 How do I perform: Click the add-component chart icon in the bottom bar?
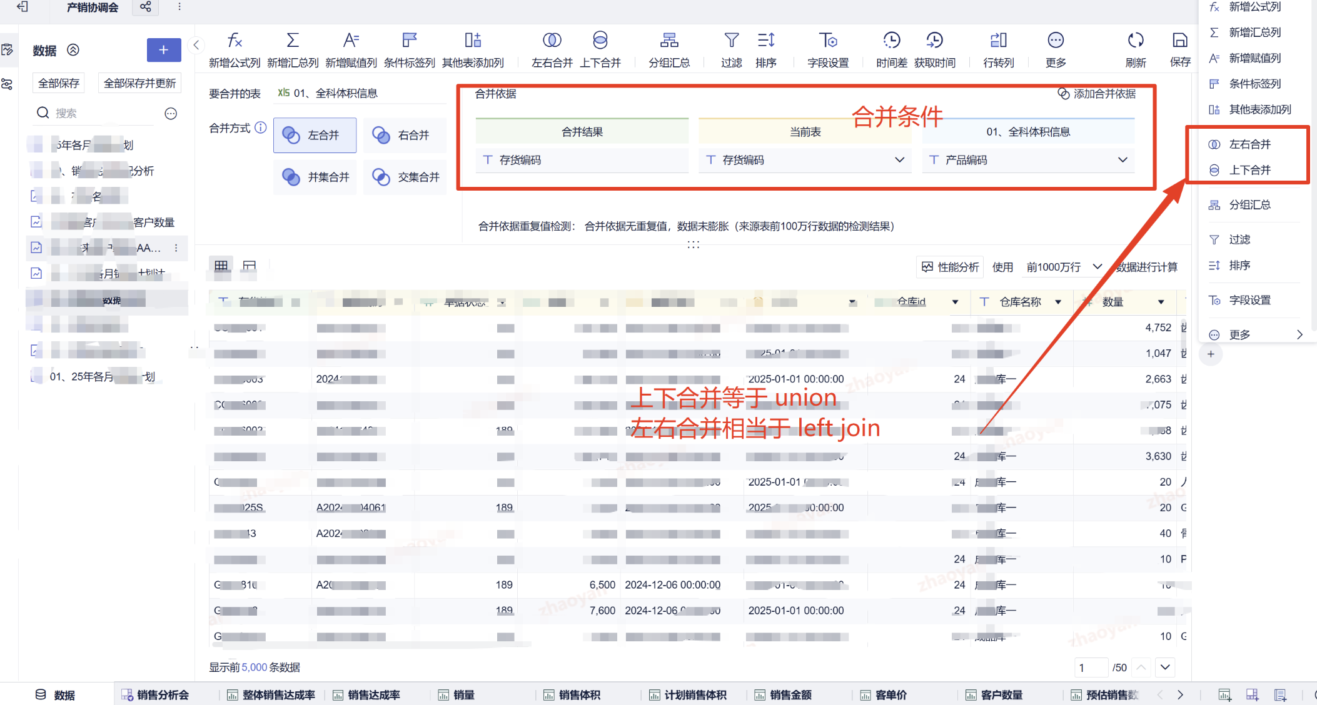[x=1224, y=695]
